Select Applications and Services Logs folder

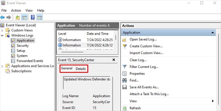click(33, 66)
